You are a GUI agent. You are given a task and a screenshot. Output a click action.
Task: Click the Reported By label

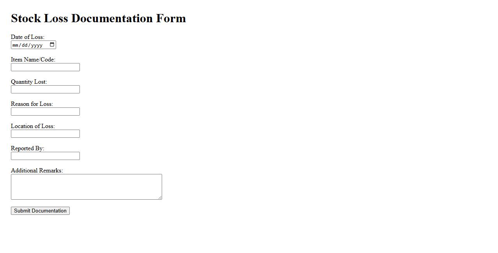tap(28, 148)
